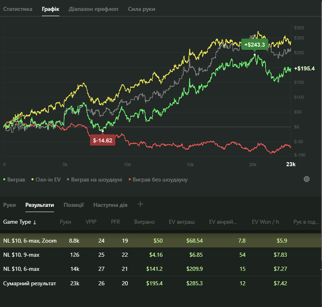Click the $-14.62 low point marker
This screenshot has width=322, height=307.
point(103,140)
